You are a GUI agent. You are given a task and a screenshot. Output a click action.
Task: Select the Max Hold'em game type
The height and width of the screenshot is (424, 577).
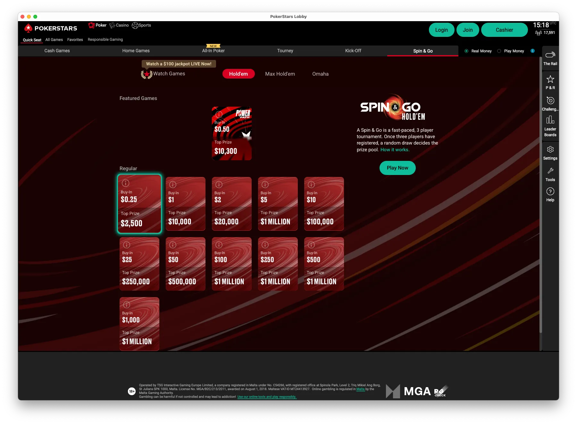click(x=280, y=74)
